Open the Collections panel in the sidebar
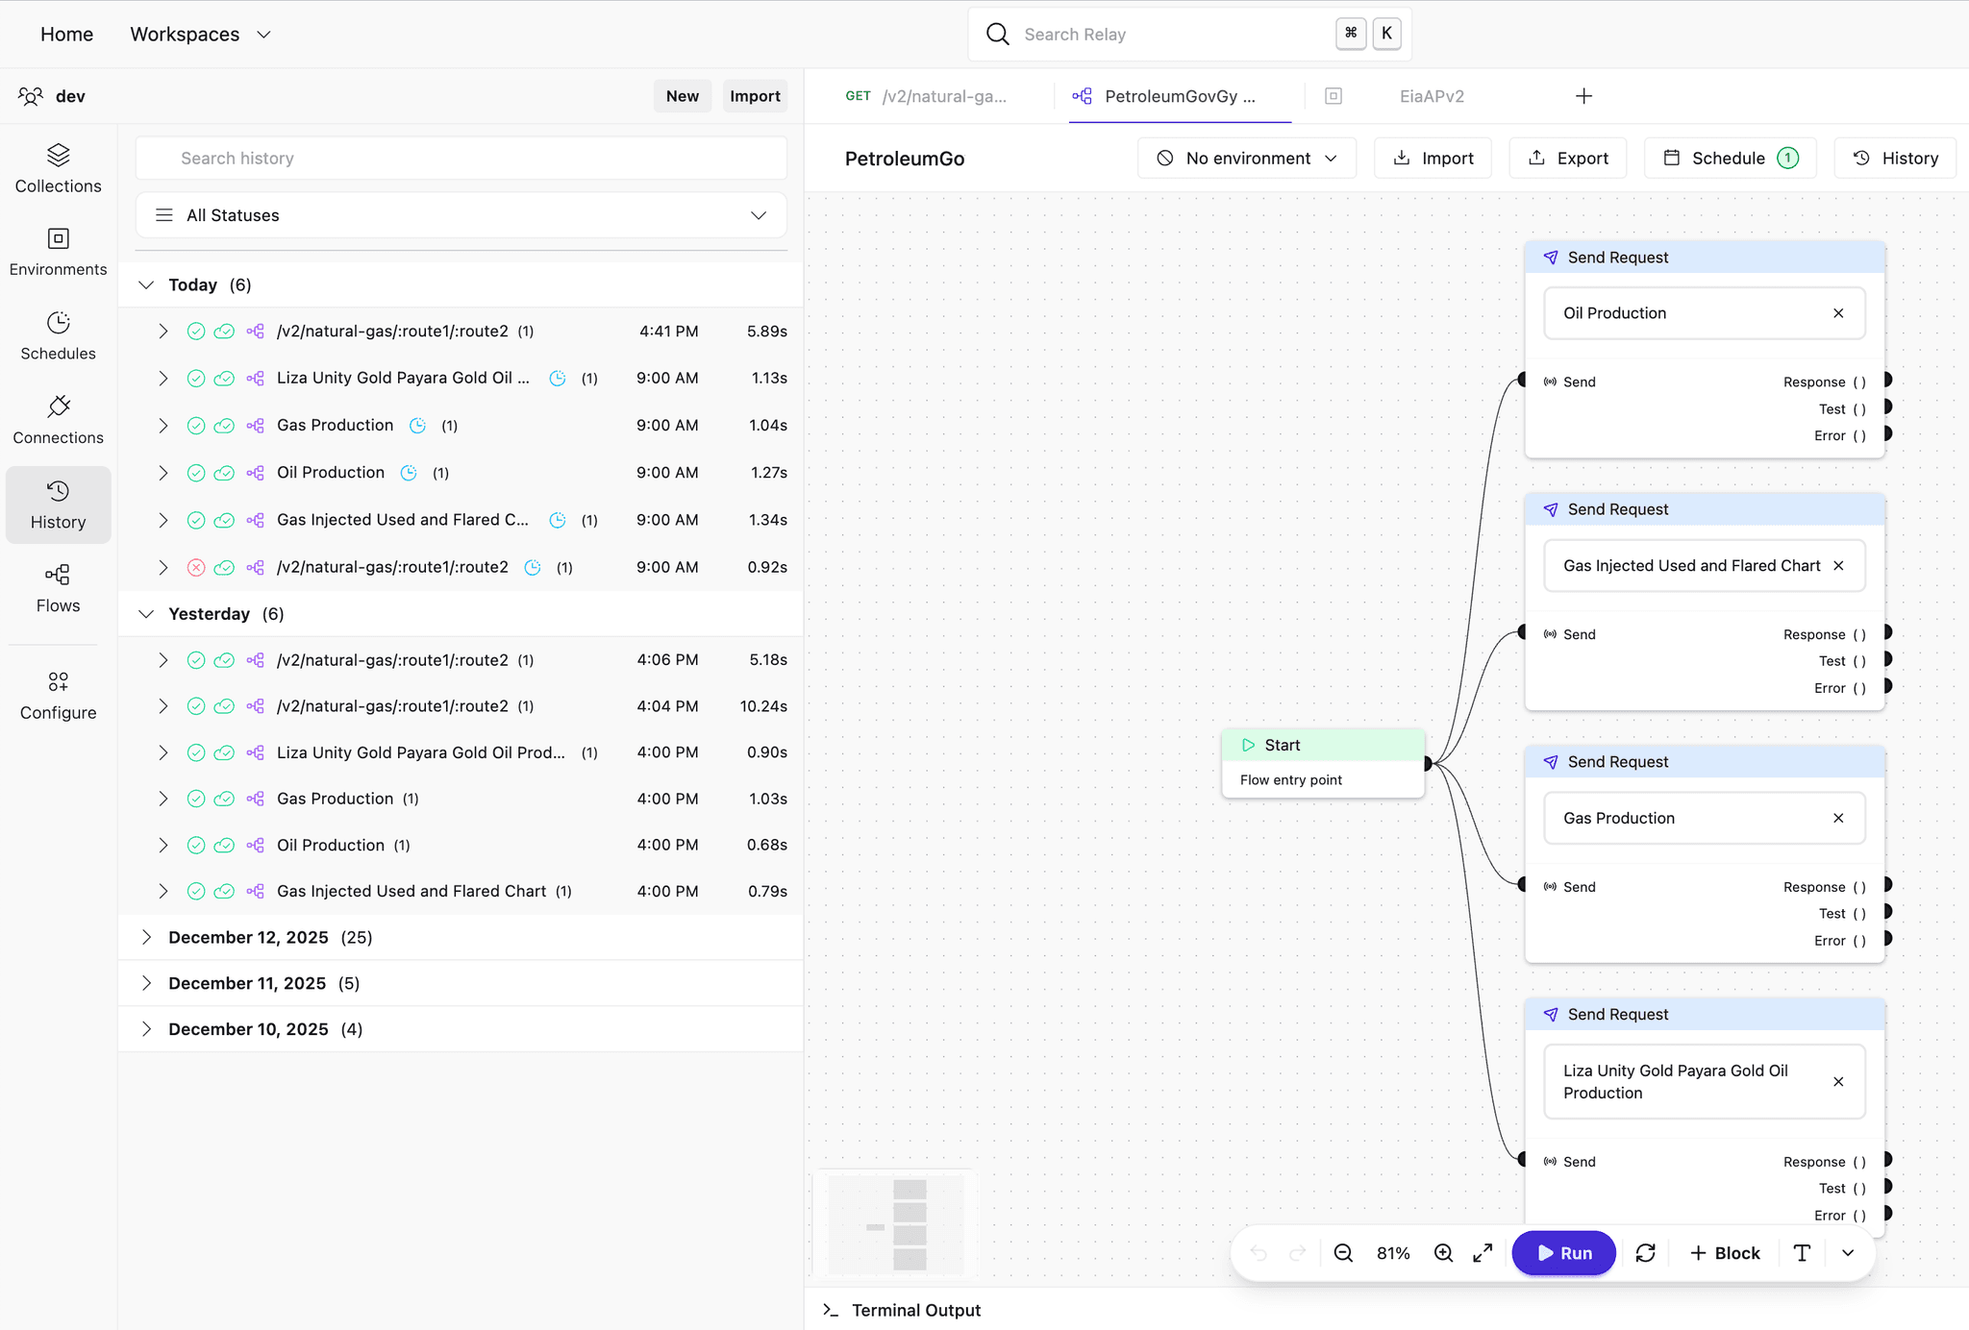 coord(58,166)
